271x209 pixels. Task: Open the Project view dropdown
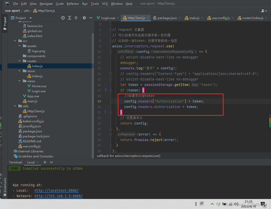click(31, 18)
